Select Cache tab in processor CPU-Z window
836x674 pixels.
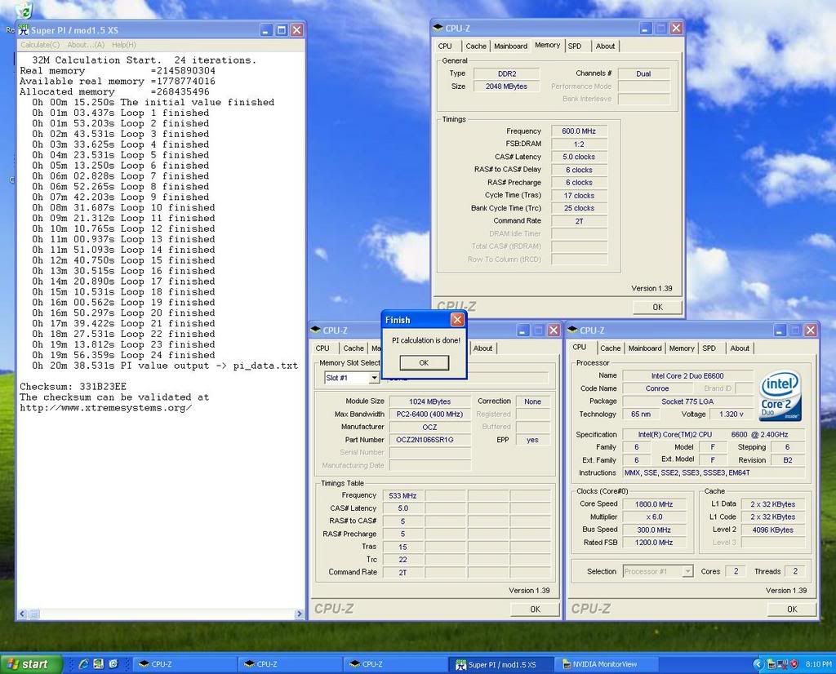pos(610,348)
